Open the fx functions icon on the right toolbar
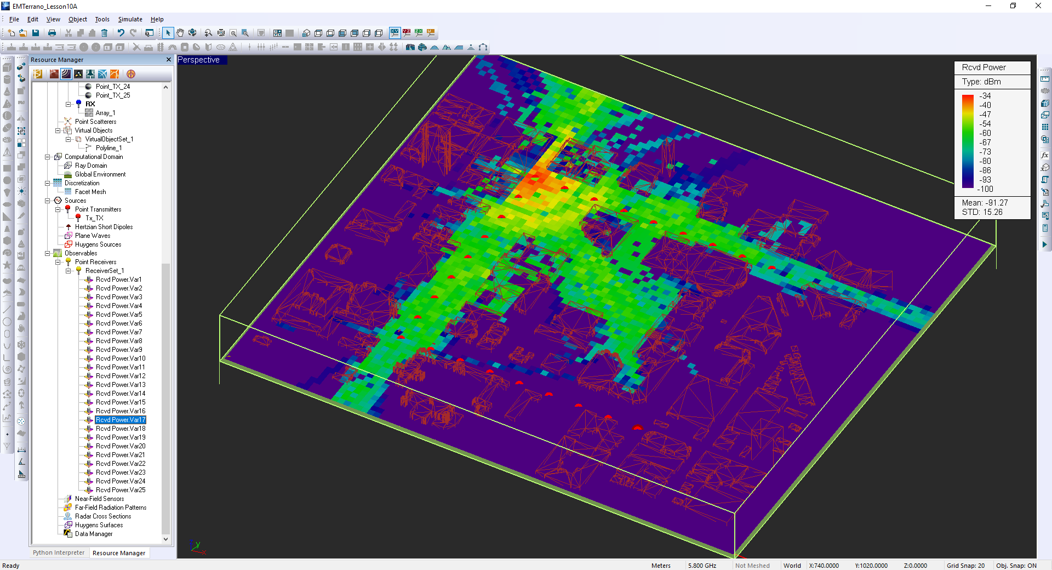Screen dimensions: 1052x570 click(x=1045, y=155)
